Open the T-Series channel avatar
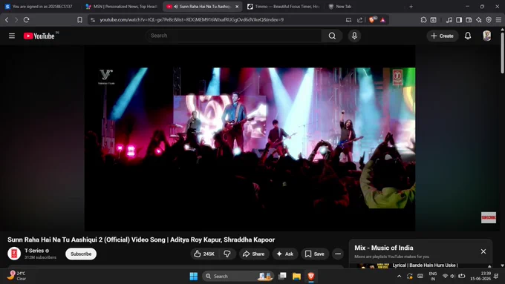 pos(14,254)
